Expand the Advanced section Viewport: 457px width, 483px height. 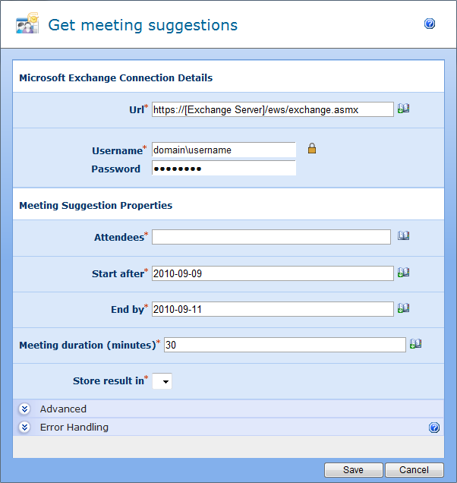coord(24,409)
